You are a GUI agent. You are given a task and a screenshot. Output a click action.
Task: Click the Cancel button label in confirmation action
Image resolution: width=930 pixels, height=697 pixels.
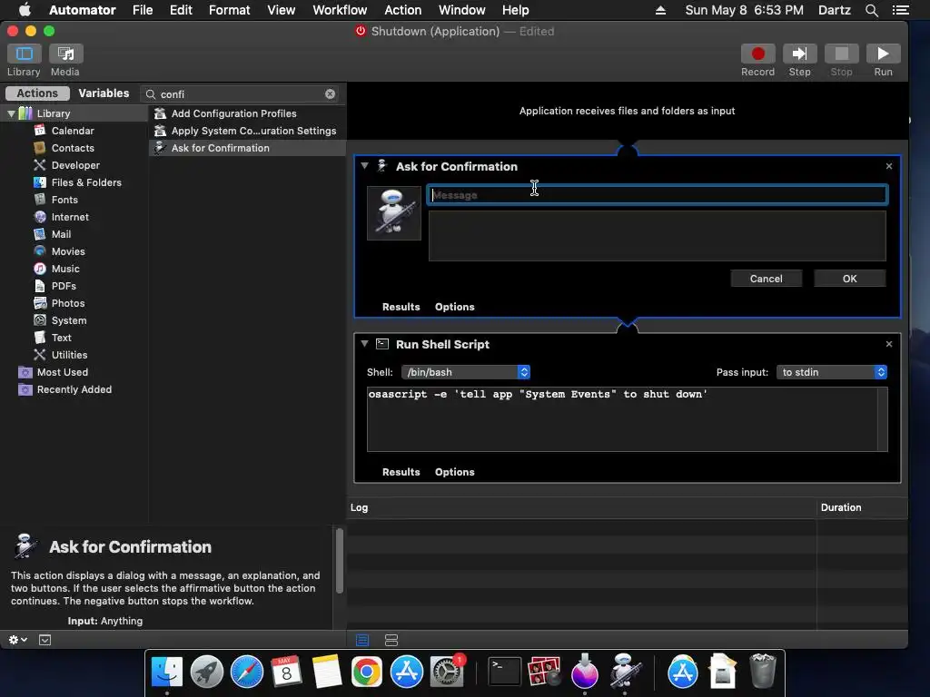766,279
